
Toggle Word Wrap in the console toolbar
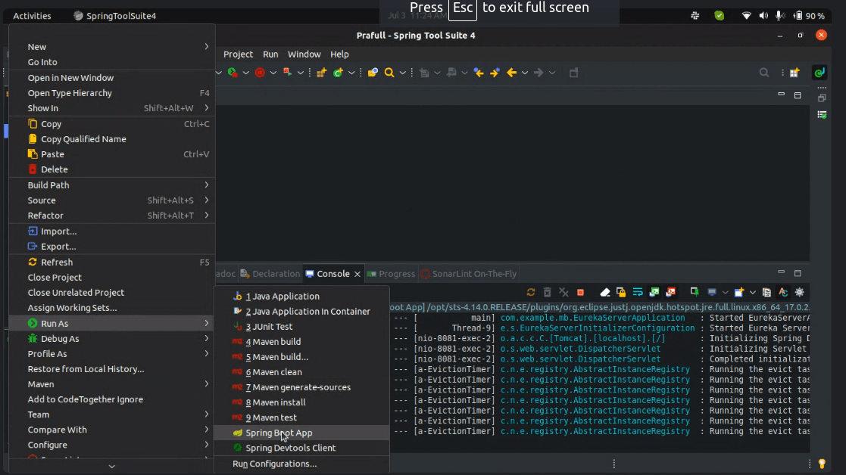click(638, 292)
